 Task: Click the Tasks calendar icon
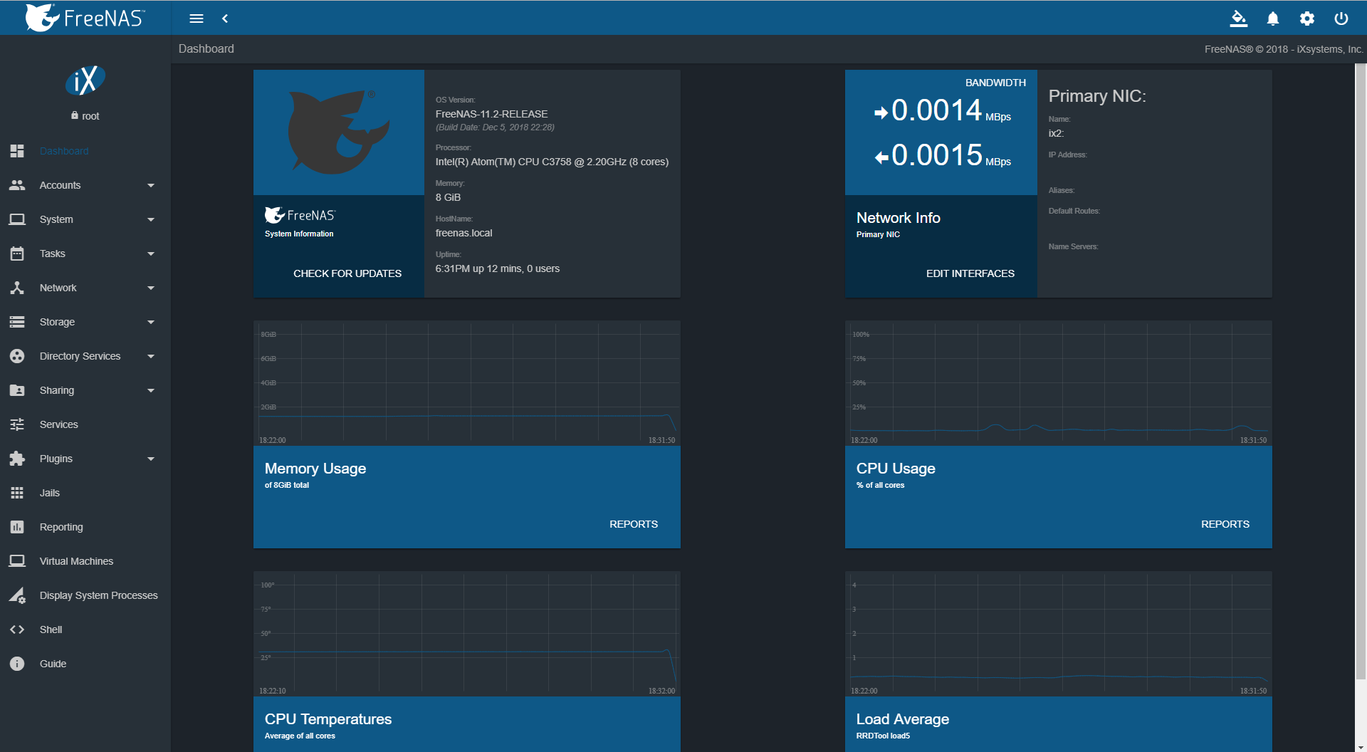(x=17, y=254)
